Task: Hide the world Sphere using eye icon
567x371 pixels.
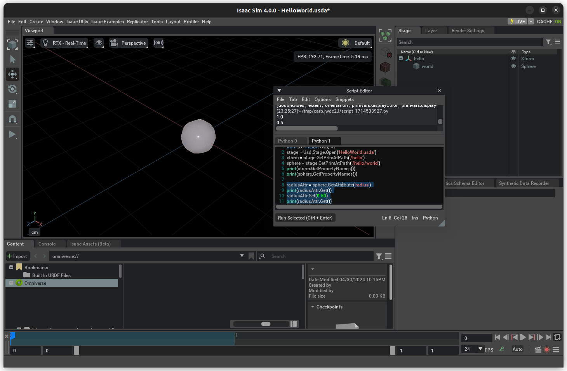Action: point(513,66)
